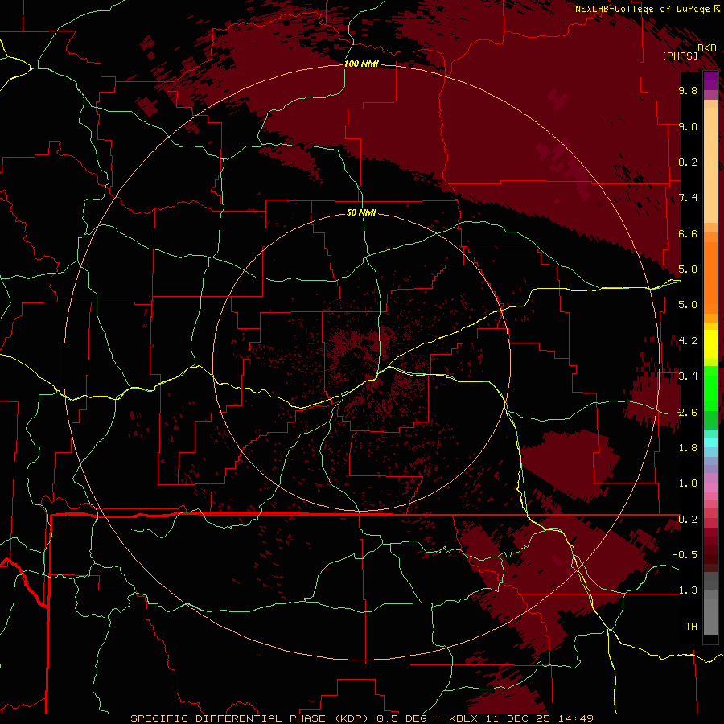Pick the cyan segment of color bar
Viewport: 724px width, 724px height.
click(710, 442)
